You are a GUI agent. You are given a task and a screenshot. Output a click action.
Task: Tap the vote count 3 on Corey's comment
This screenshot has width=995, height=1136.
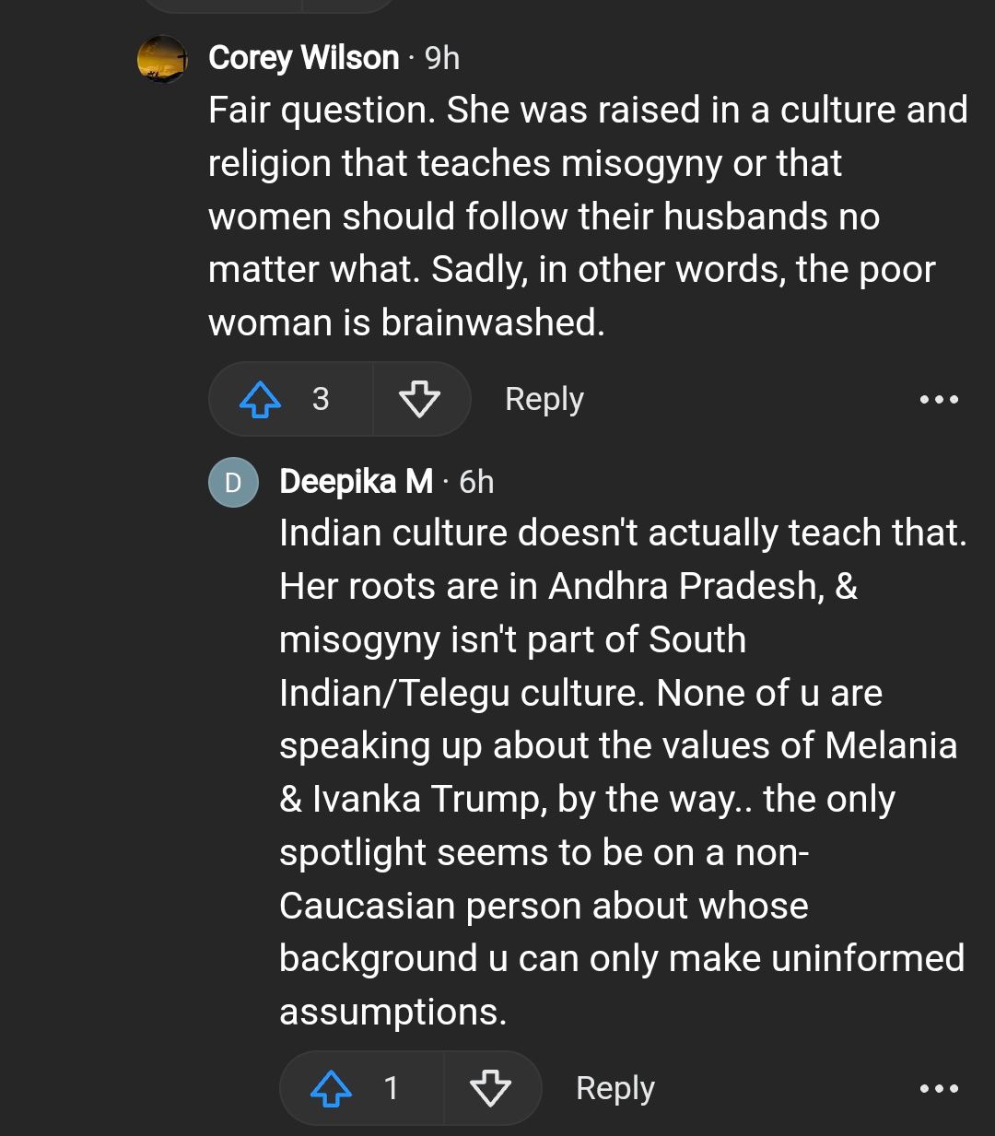click(321, 399)
